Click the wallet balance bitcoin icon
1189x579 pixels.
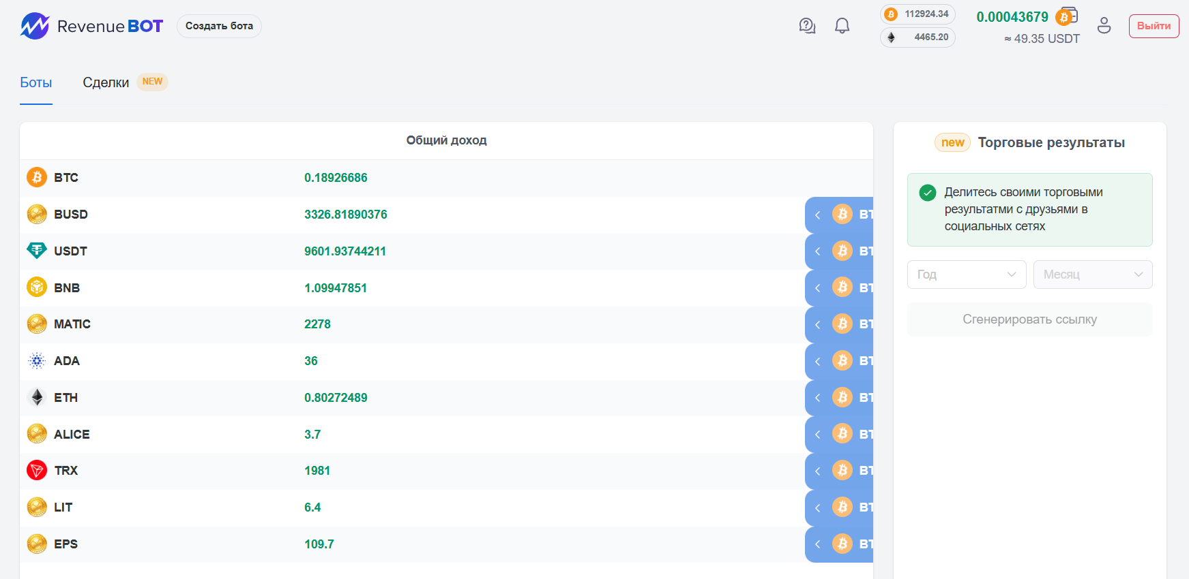[1066, 16]
